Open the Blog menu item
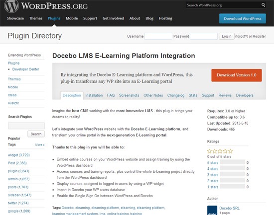Image resolution: width=274 pixels, height=215 pixels. [x=149, y=18]
